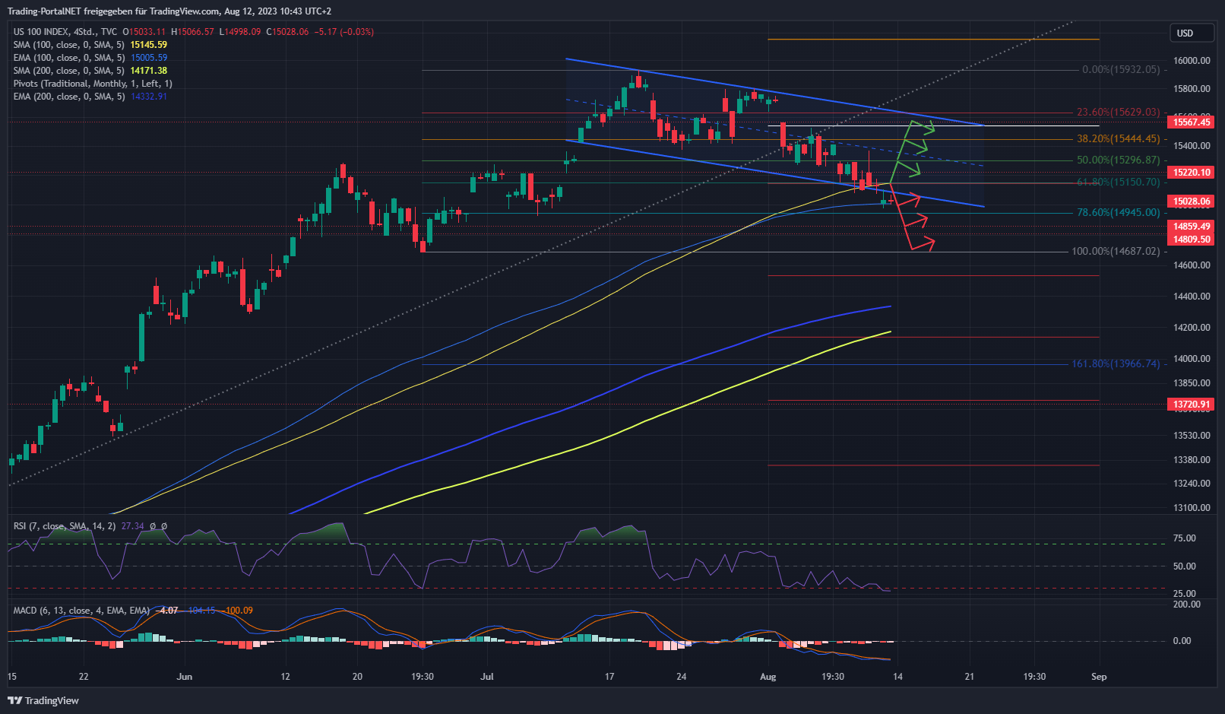Select the Pivots Traditional Monthly legend
1225x714 pixels.
pyautogui.click(x=92, y=84)
